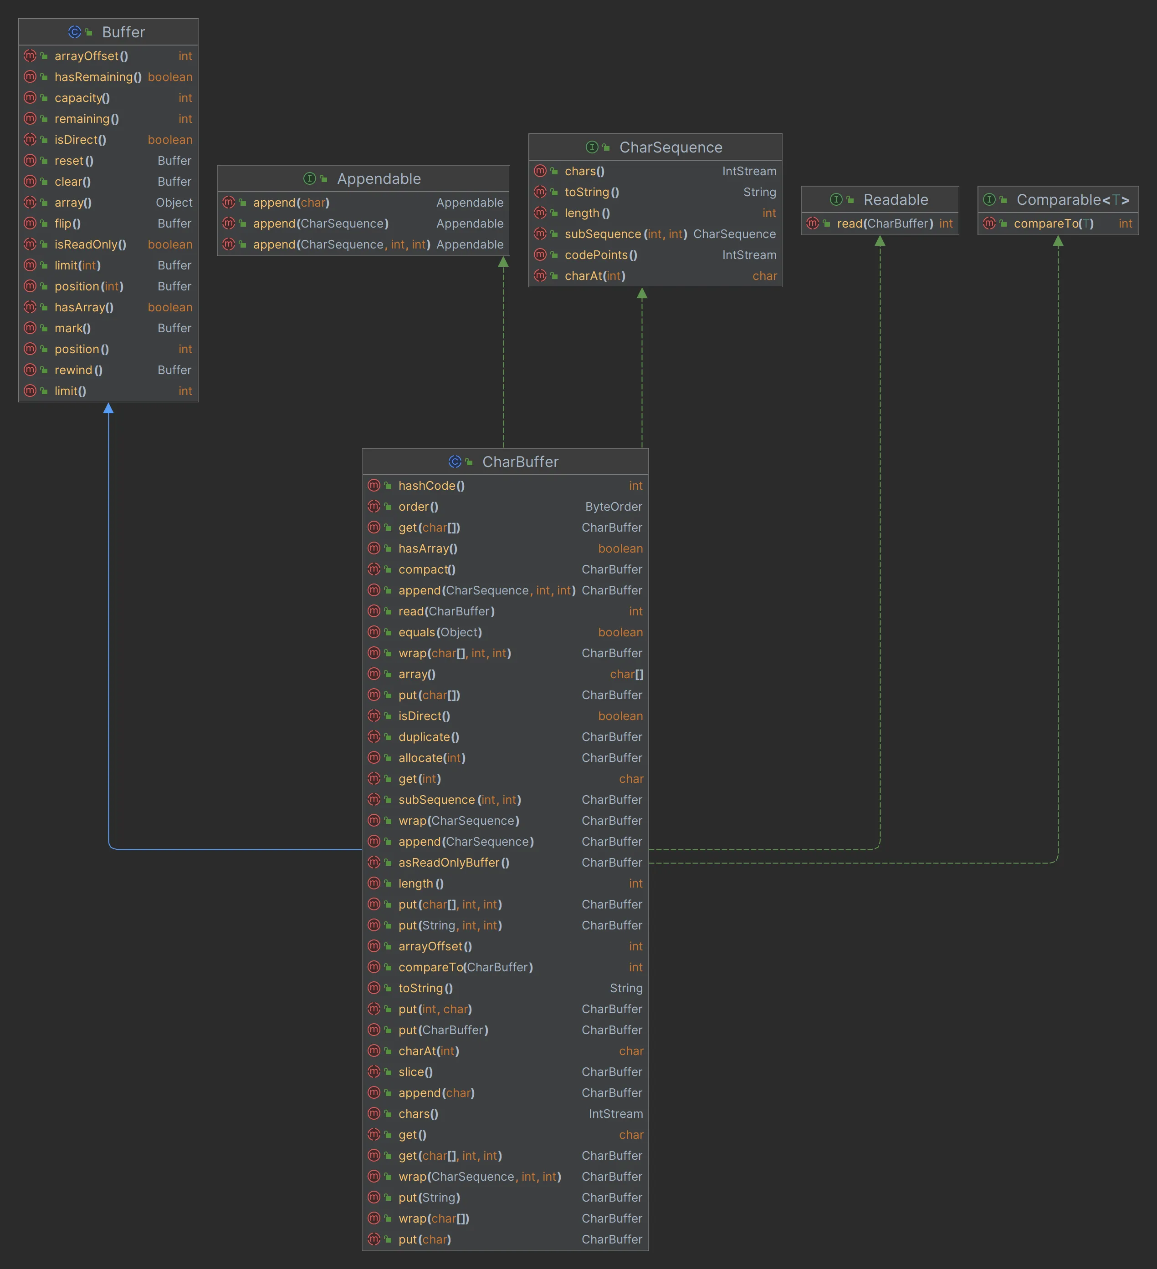Viewport: 1157px width, 1269px height.
Task: Click the method icon next to arrayOffset() in Buffer
Action: [x=30, y=56]
